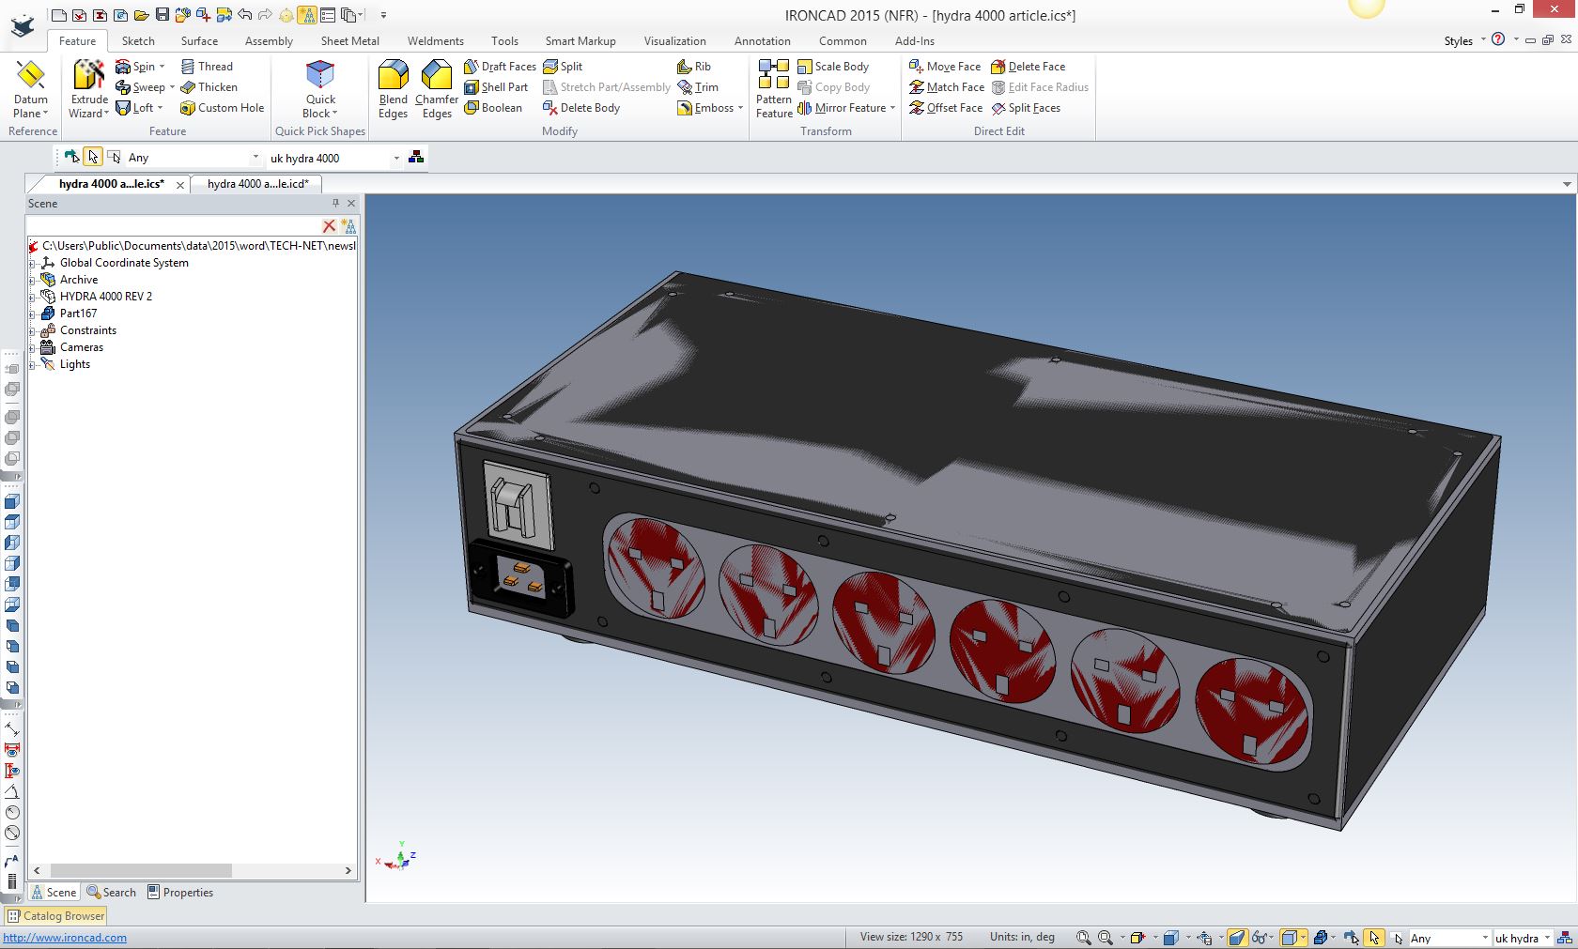Choose the Shell Part tool
The height and width of the screenshot is (949, 1578).
click(496, 87)
